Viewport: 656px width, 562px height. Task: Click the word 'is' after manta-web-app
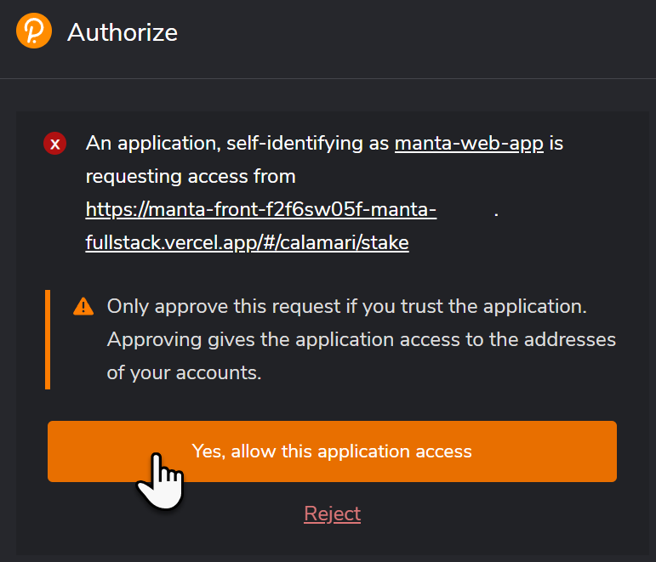click(x=556, y=143)
